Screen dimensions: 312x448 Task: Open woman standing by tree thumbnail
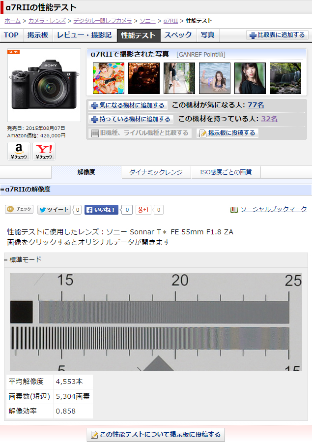click(x=179, y=78)
